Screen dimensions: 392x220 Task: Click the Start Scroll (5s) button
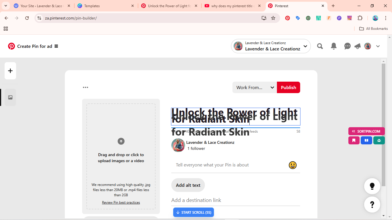pyautogui.click(x=194, y=212)
